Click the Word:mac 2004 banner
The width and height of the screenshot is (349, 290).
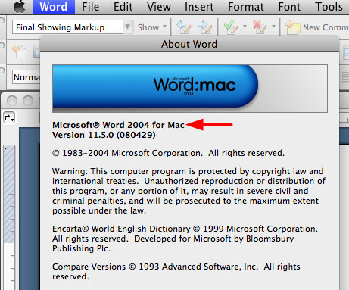[190, 89]
